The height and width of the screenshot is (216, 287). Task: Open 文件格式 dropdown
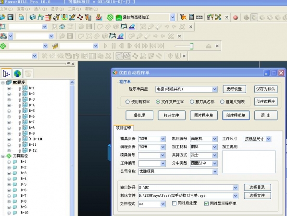(x=162, y=204)
